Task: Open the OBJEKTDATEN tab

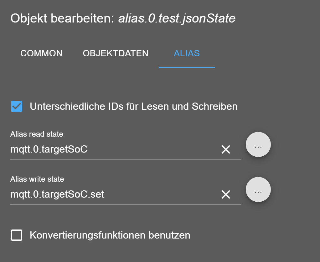Action: tap(115, 53)
